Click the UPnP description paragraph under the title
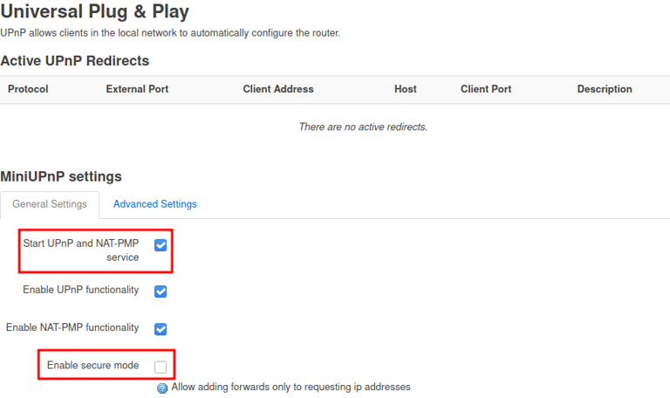The height and width of the screenshot is (398, 670). click(170, 33)
